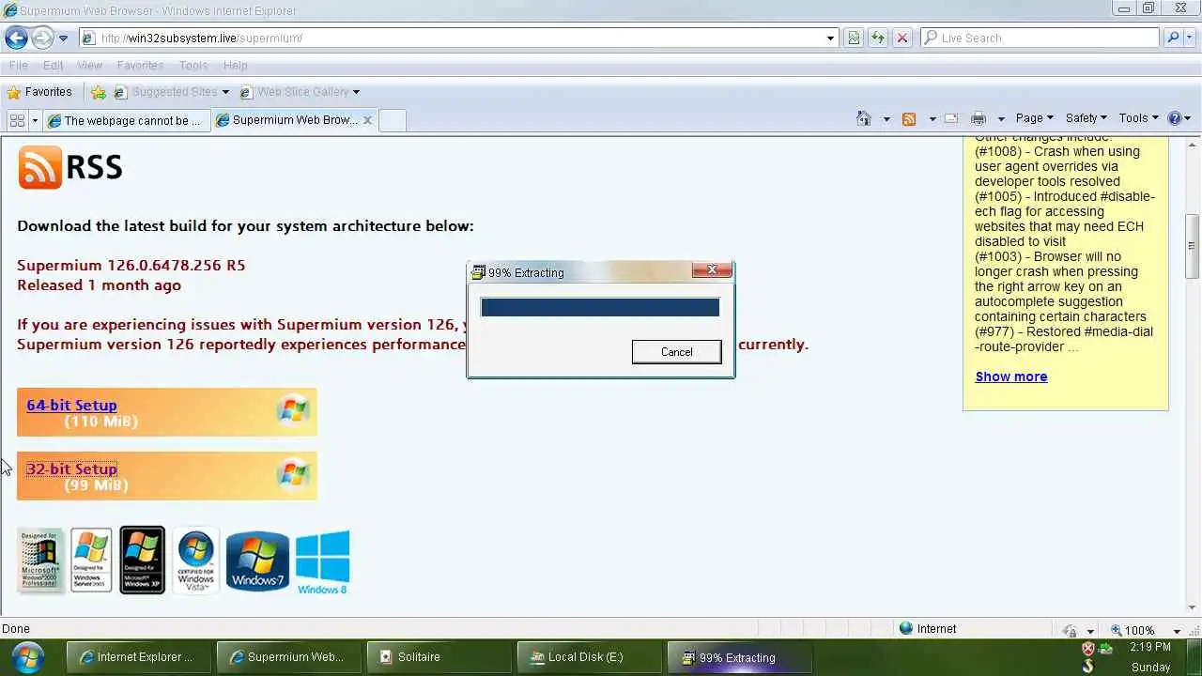Screen dimensions: 1202x676
Task: Click the Windows 2000 Professional badge
Action: (40, 561)
